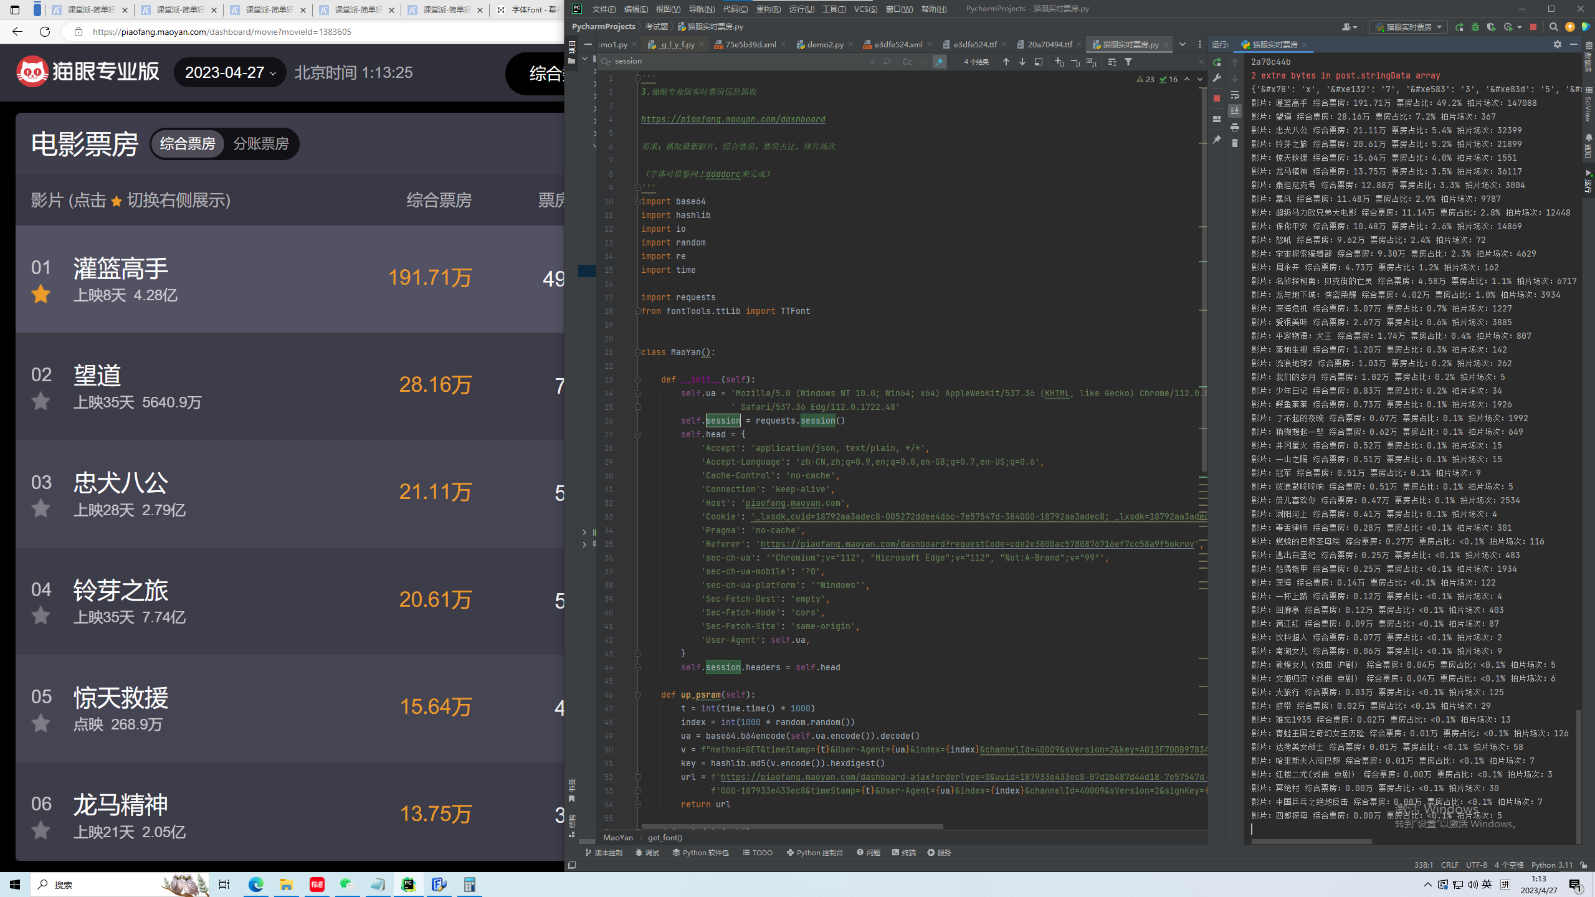Screen dimensions: 1595x897
Task: Refresh the Maoyan browser page
Action: click(x=45, y=32)
